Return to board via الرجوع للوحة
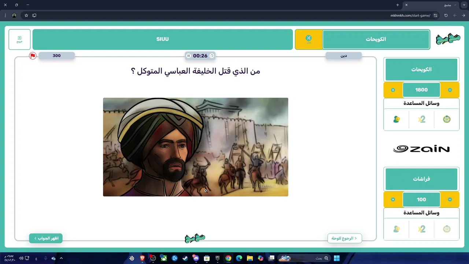This screenshot has height=264, width=469. click(344, 238)
